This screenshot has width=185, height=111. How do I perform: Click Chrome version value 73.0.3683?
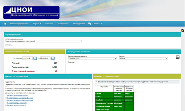tap(117, 93)
